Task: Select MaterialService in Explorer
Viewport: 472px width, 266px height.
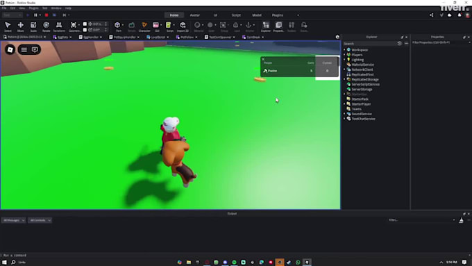Action: 363,65
